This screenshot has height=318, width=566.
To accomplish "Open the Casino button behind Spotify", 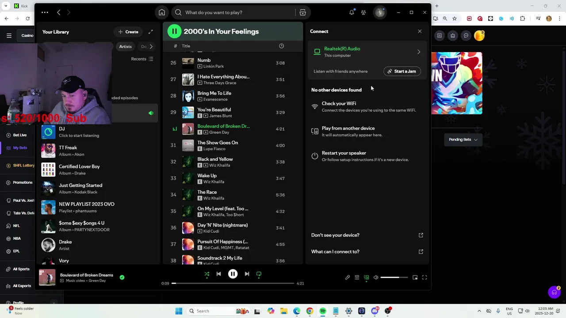I will [27, 35].
